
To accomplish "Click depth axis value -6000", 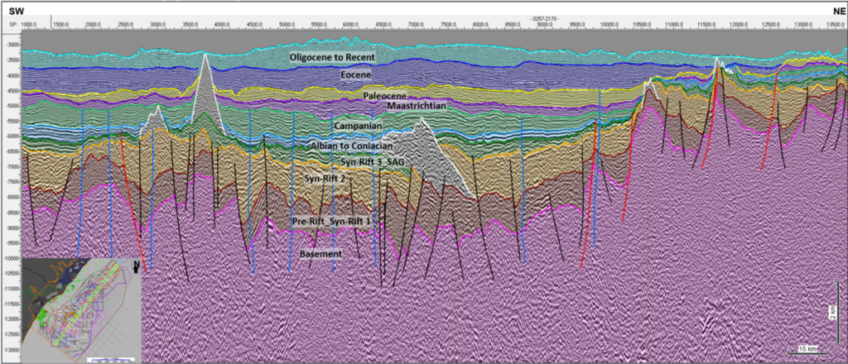I will click(12, 136).
